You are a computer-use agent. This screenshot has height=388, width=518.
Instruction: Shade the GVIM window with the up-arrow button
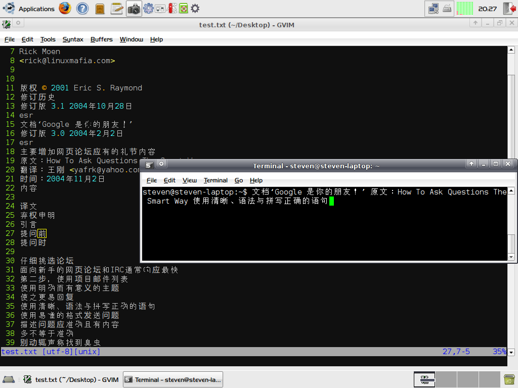click(x=476, y=23)
